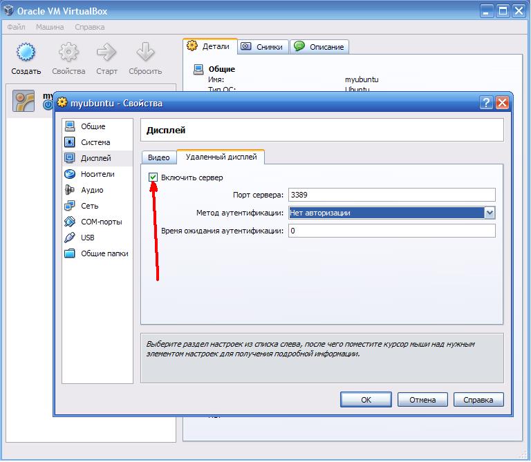Click the Создать toolbar icon
This screenshot has width=531, height=462.
(x=26, y=52)
